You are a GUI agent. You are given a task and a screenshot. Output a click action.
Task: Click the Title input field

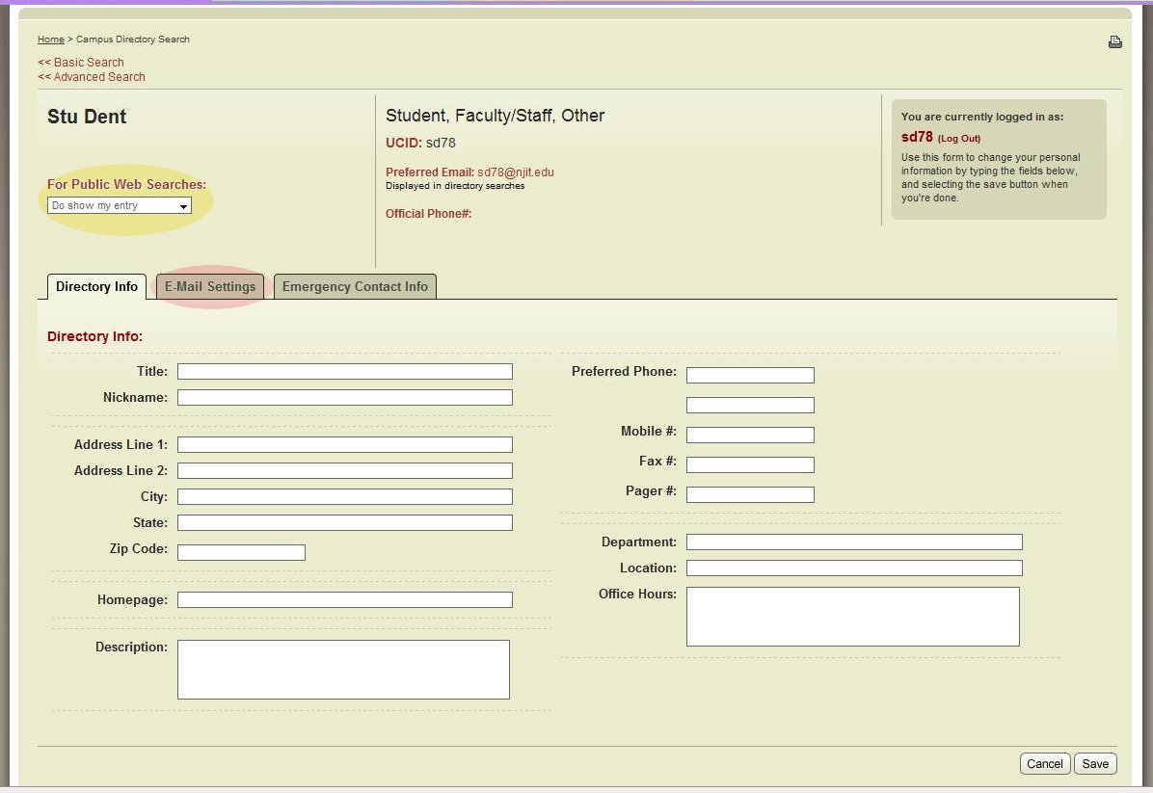344,371
